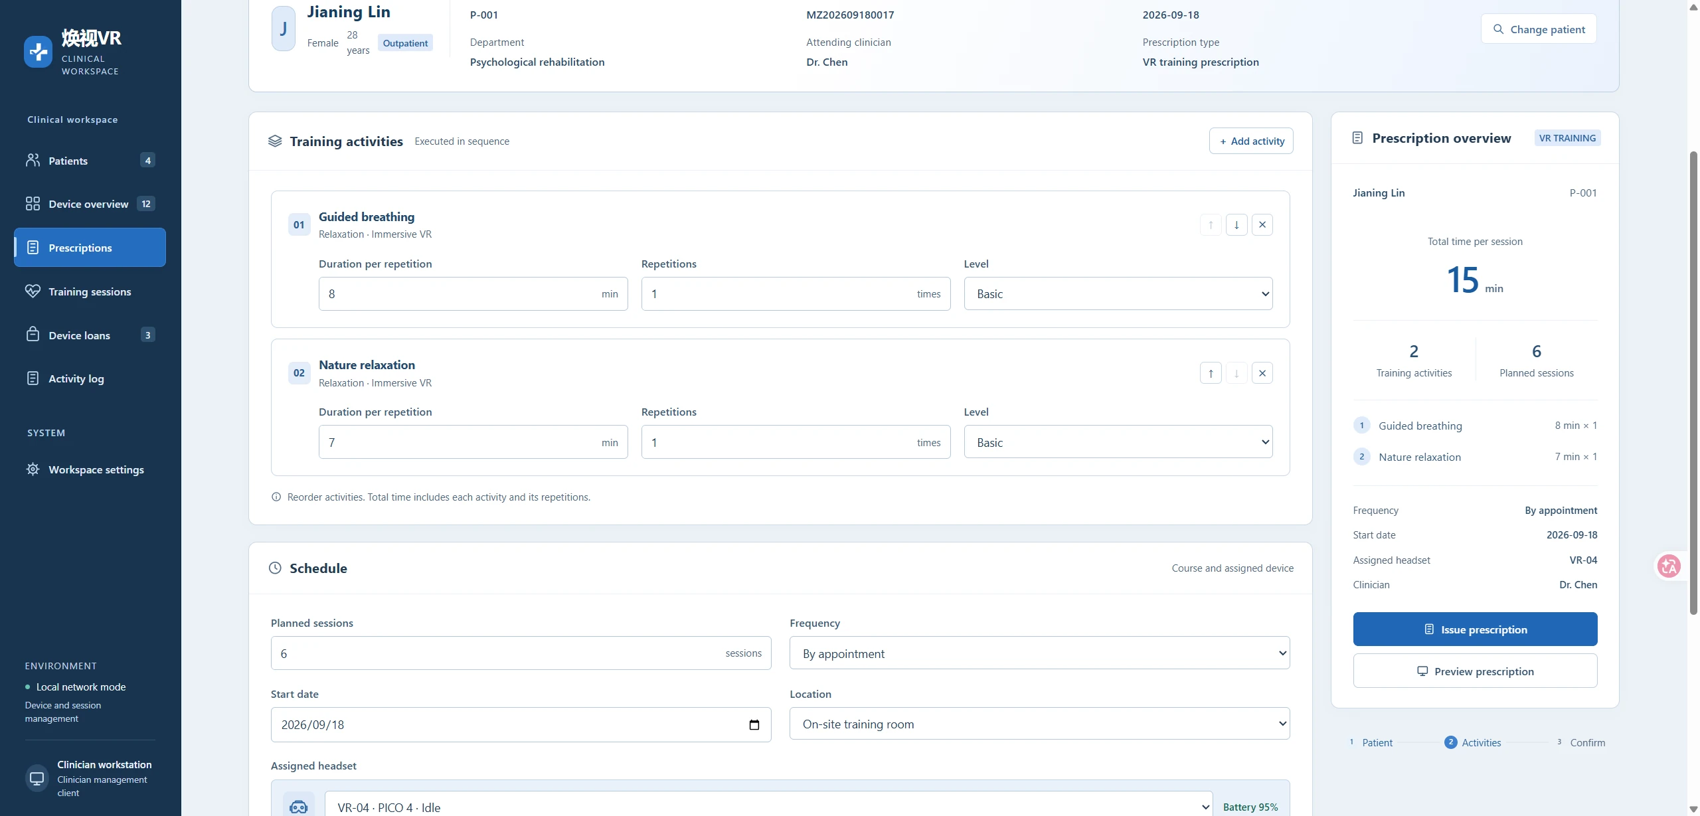Click the Prescription overview document icon
Screen dimensions: 1700x816
click(x=1357, y=138)
